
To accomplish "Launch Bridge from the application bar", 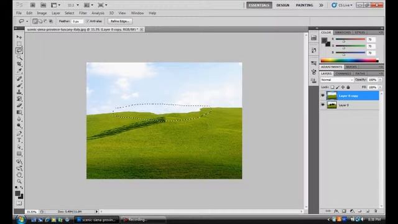I will [33, 5].
